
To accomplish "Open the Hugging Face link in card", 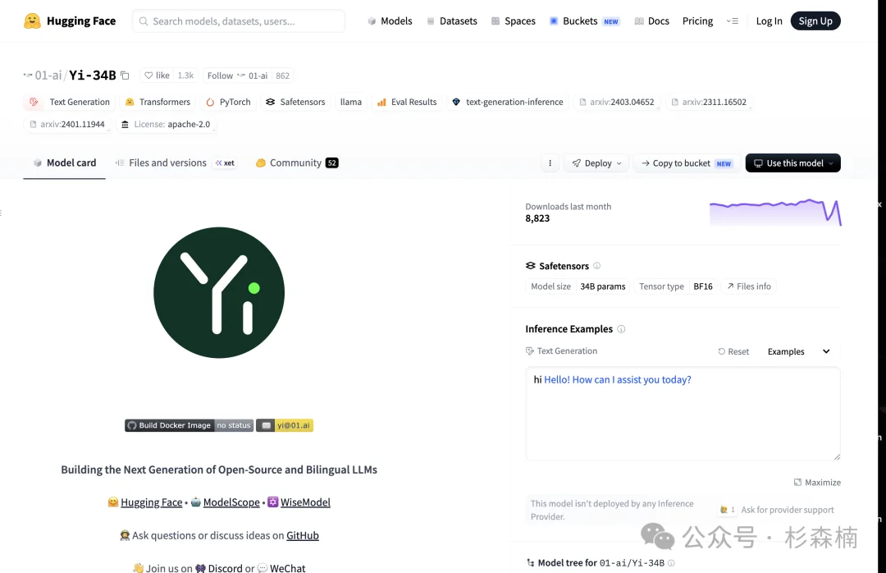I will pyautogui.click(x=152, y=502).
